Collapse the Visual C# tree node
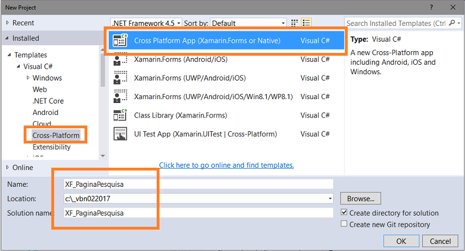 (x=19, y=66)
